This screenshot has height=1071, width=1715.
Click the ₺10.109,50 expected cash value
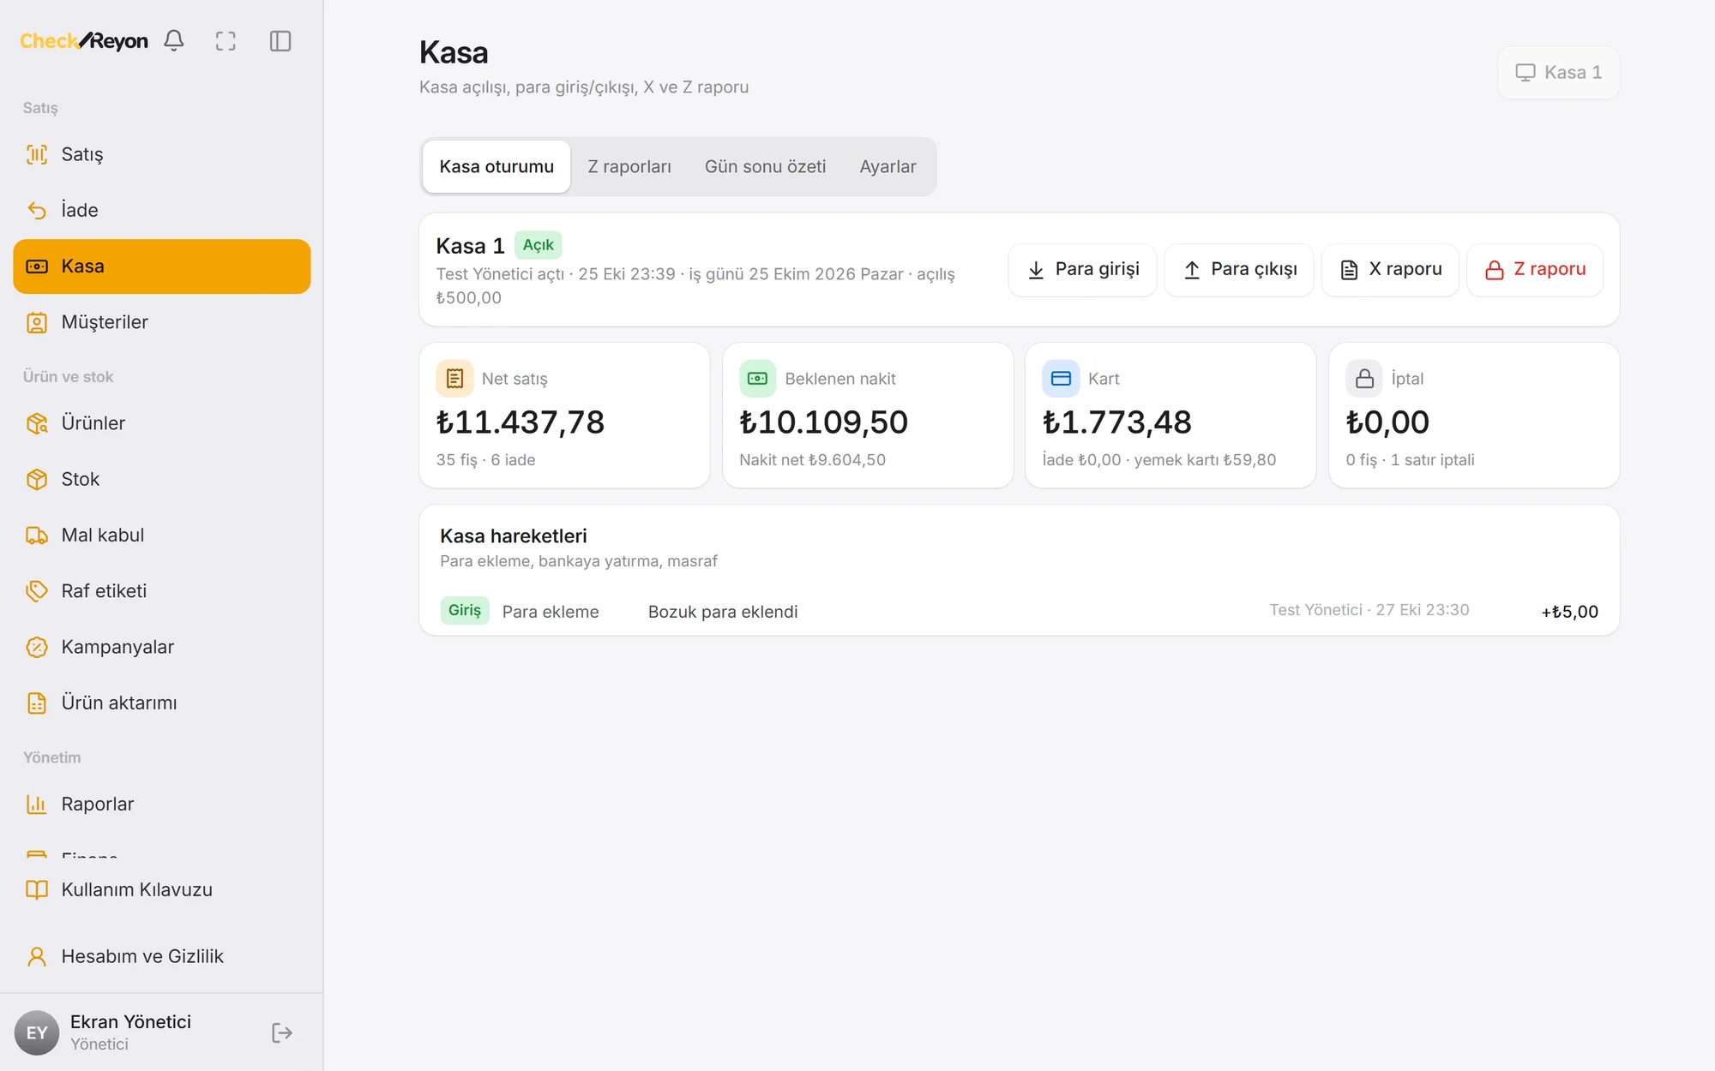pyautogui.click(x=823, y=422)
